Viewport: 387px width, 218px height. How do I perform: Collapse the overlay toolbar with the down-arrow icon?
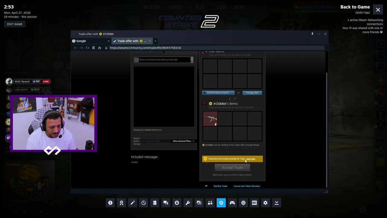(276, 203)
